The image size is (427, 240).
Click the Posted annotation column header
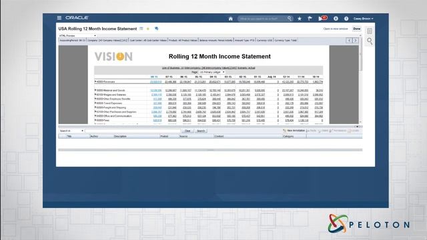tap(164, 136)
